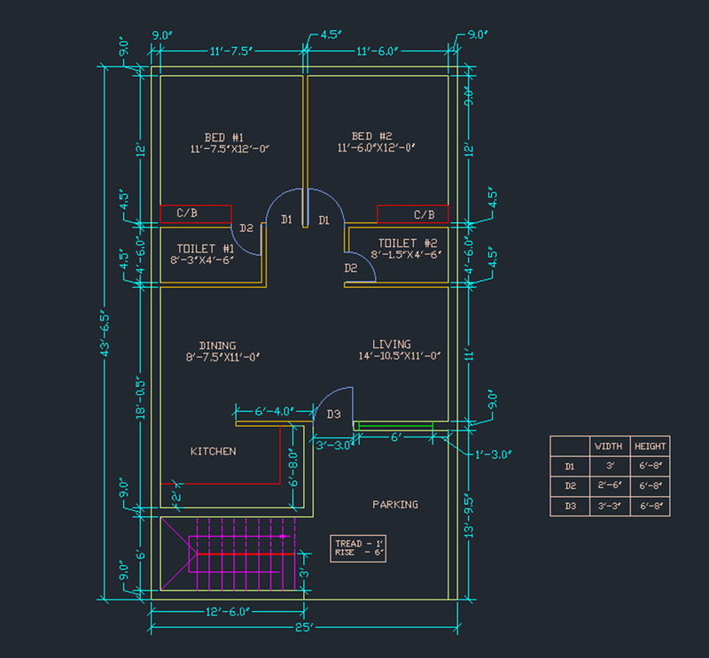Select the 43'-6.5" overall height dimension
Screen dimensions: 709x658
click(105, 334)
